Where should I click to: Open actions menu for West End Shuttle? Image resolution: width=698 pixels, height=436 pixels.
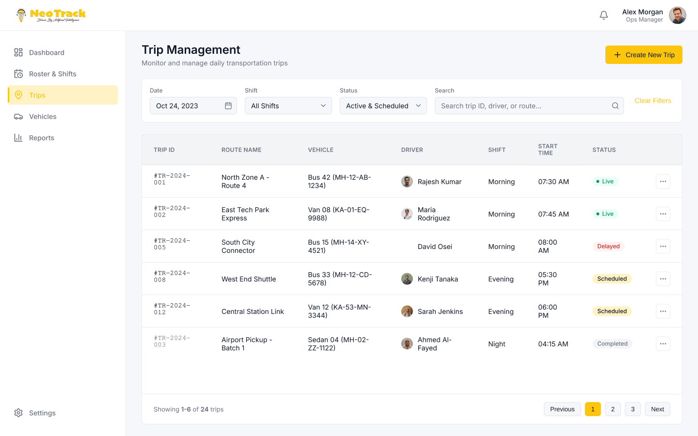[x=663, y=279]
